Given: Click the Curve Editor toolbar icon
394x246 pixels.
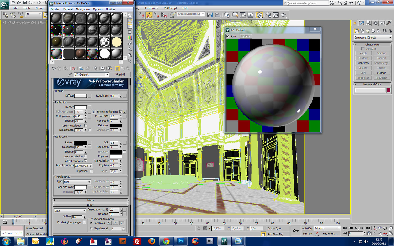Looking at the screenshot, I should coord(243,15).
